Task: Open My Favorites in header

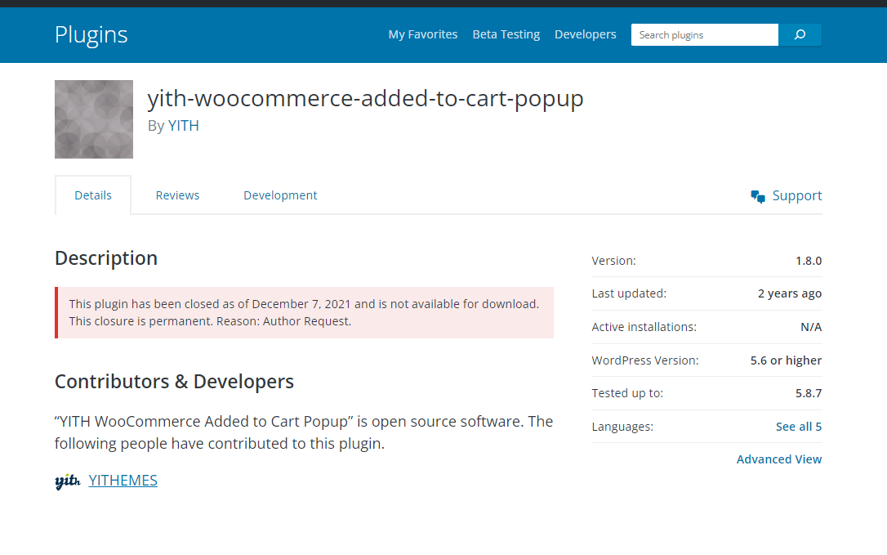Action: coord(422,34)
